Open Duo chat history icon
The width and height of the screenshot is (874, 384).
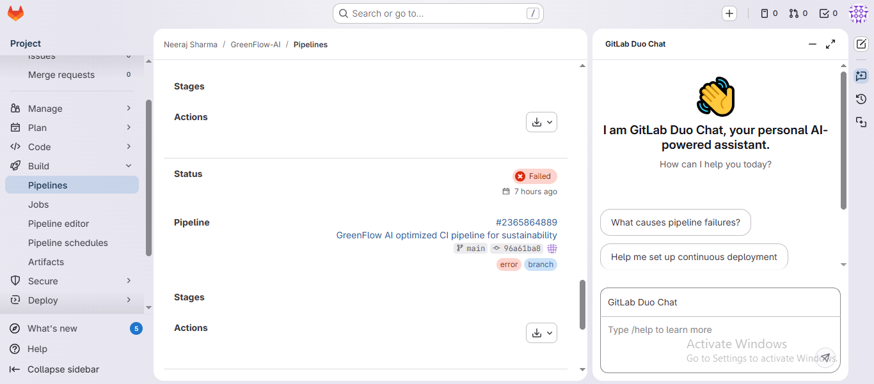(861, 99)
